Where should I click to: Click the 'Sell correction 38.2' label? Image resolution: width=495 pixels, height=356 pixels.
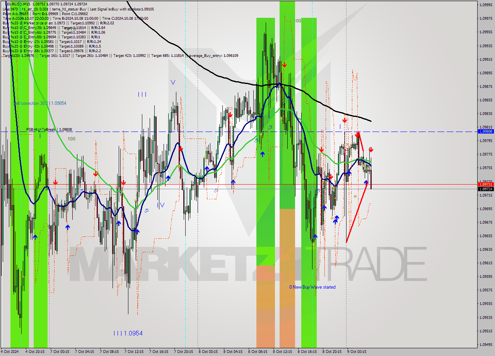pyautogui.click(x=39, y=103)
